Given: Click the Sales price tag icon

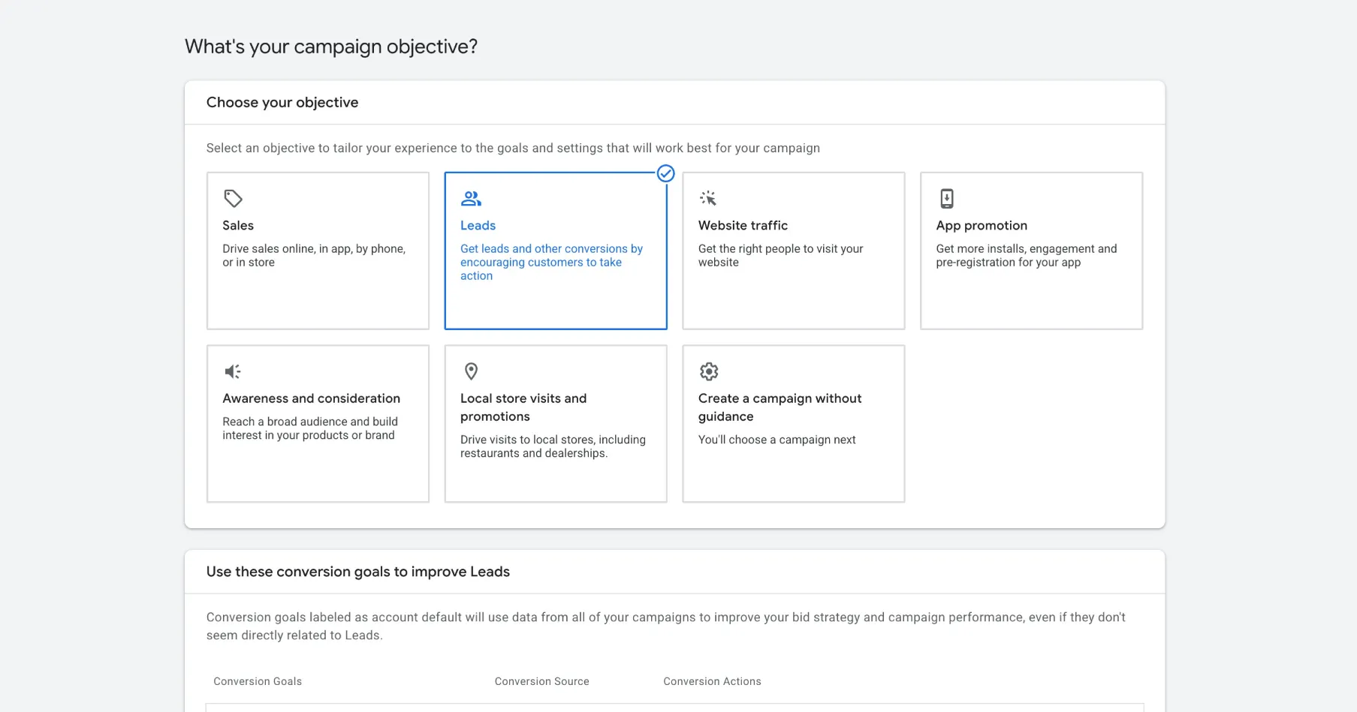Looking at the screenshot, I should [233, 199].
